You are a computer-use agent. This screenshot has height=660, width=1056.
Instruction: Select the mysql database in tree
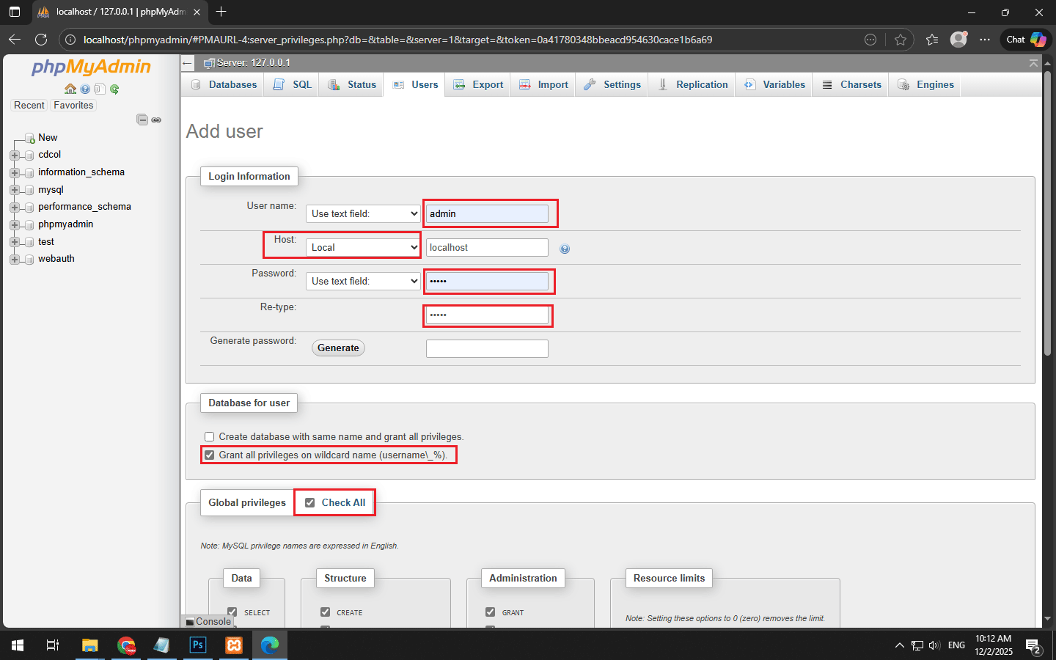[x=51, y=190]
